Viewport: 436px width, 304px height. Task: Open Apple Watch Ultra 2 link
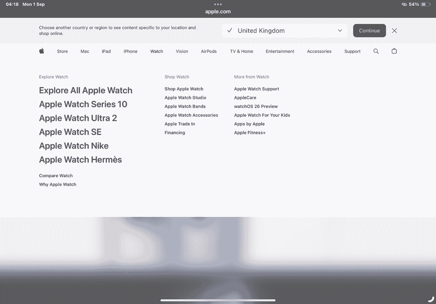tap(78, 118)
